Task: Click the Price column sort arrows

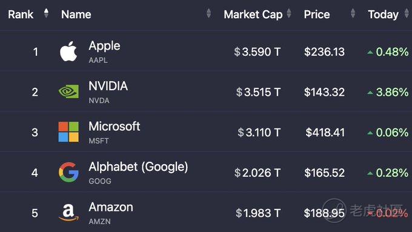Action: coord(353,13)
